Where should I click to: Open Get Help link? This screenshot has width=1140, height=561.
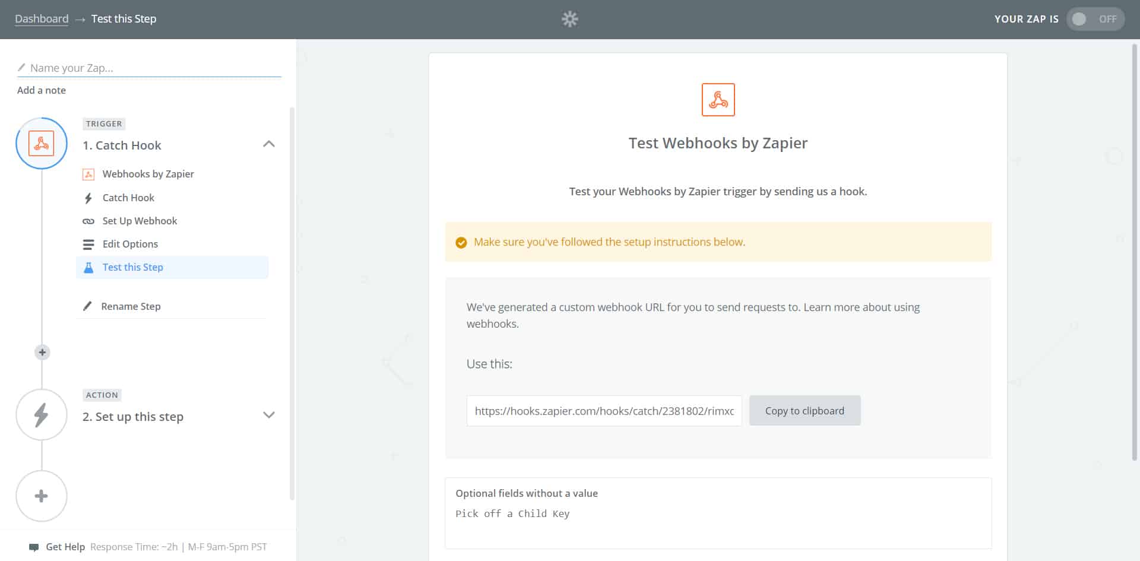65,547
